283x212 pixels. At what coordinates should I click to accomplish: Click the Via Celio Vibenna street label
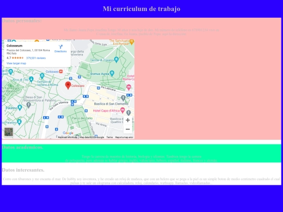click(59, 105)
